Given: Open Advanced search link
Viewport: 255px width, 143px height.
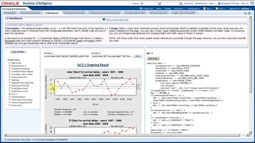Looking at the screenshot, I should (188, 4).
